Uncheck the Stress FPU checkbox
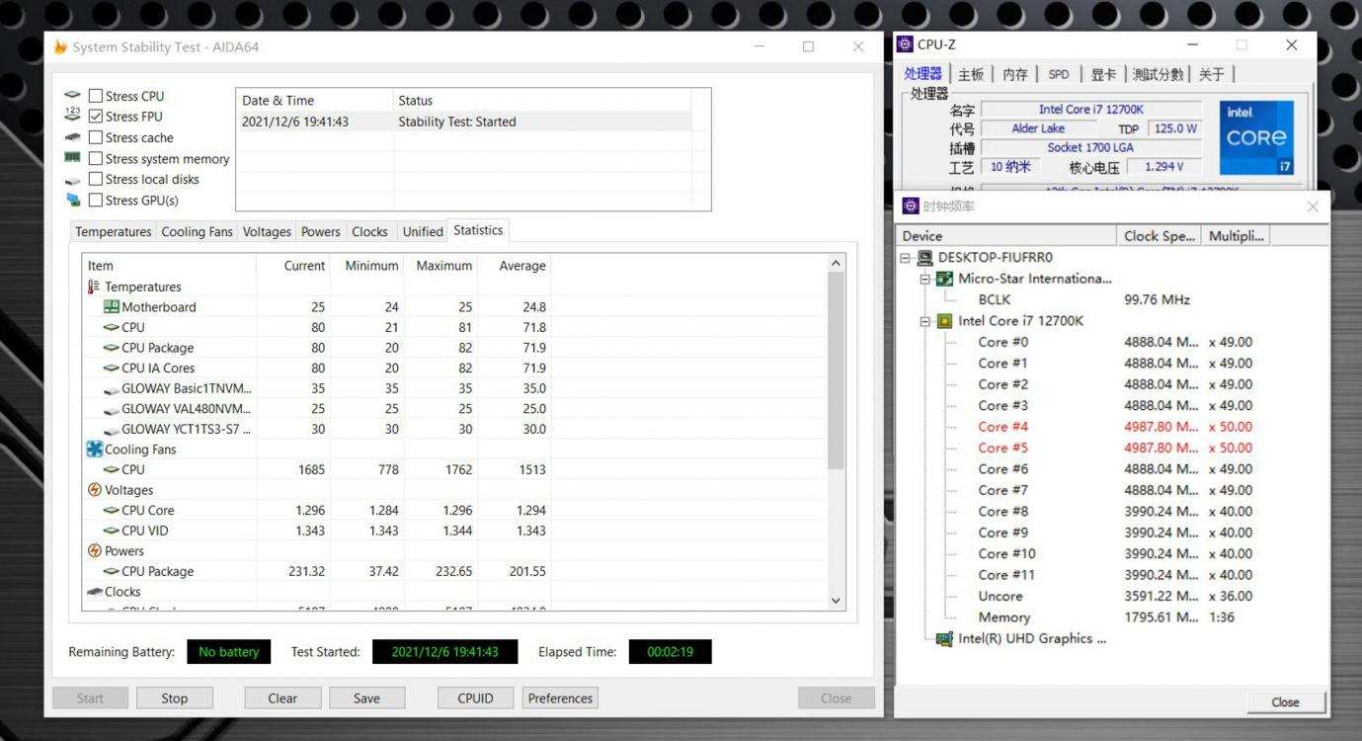1362x741 pixels. click(x=96, y=117)
